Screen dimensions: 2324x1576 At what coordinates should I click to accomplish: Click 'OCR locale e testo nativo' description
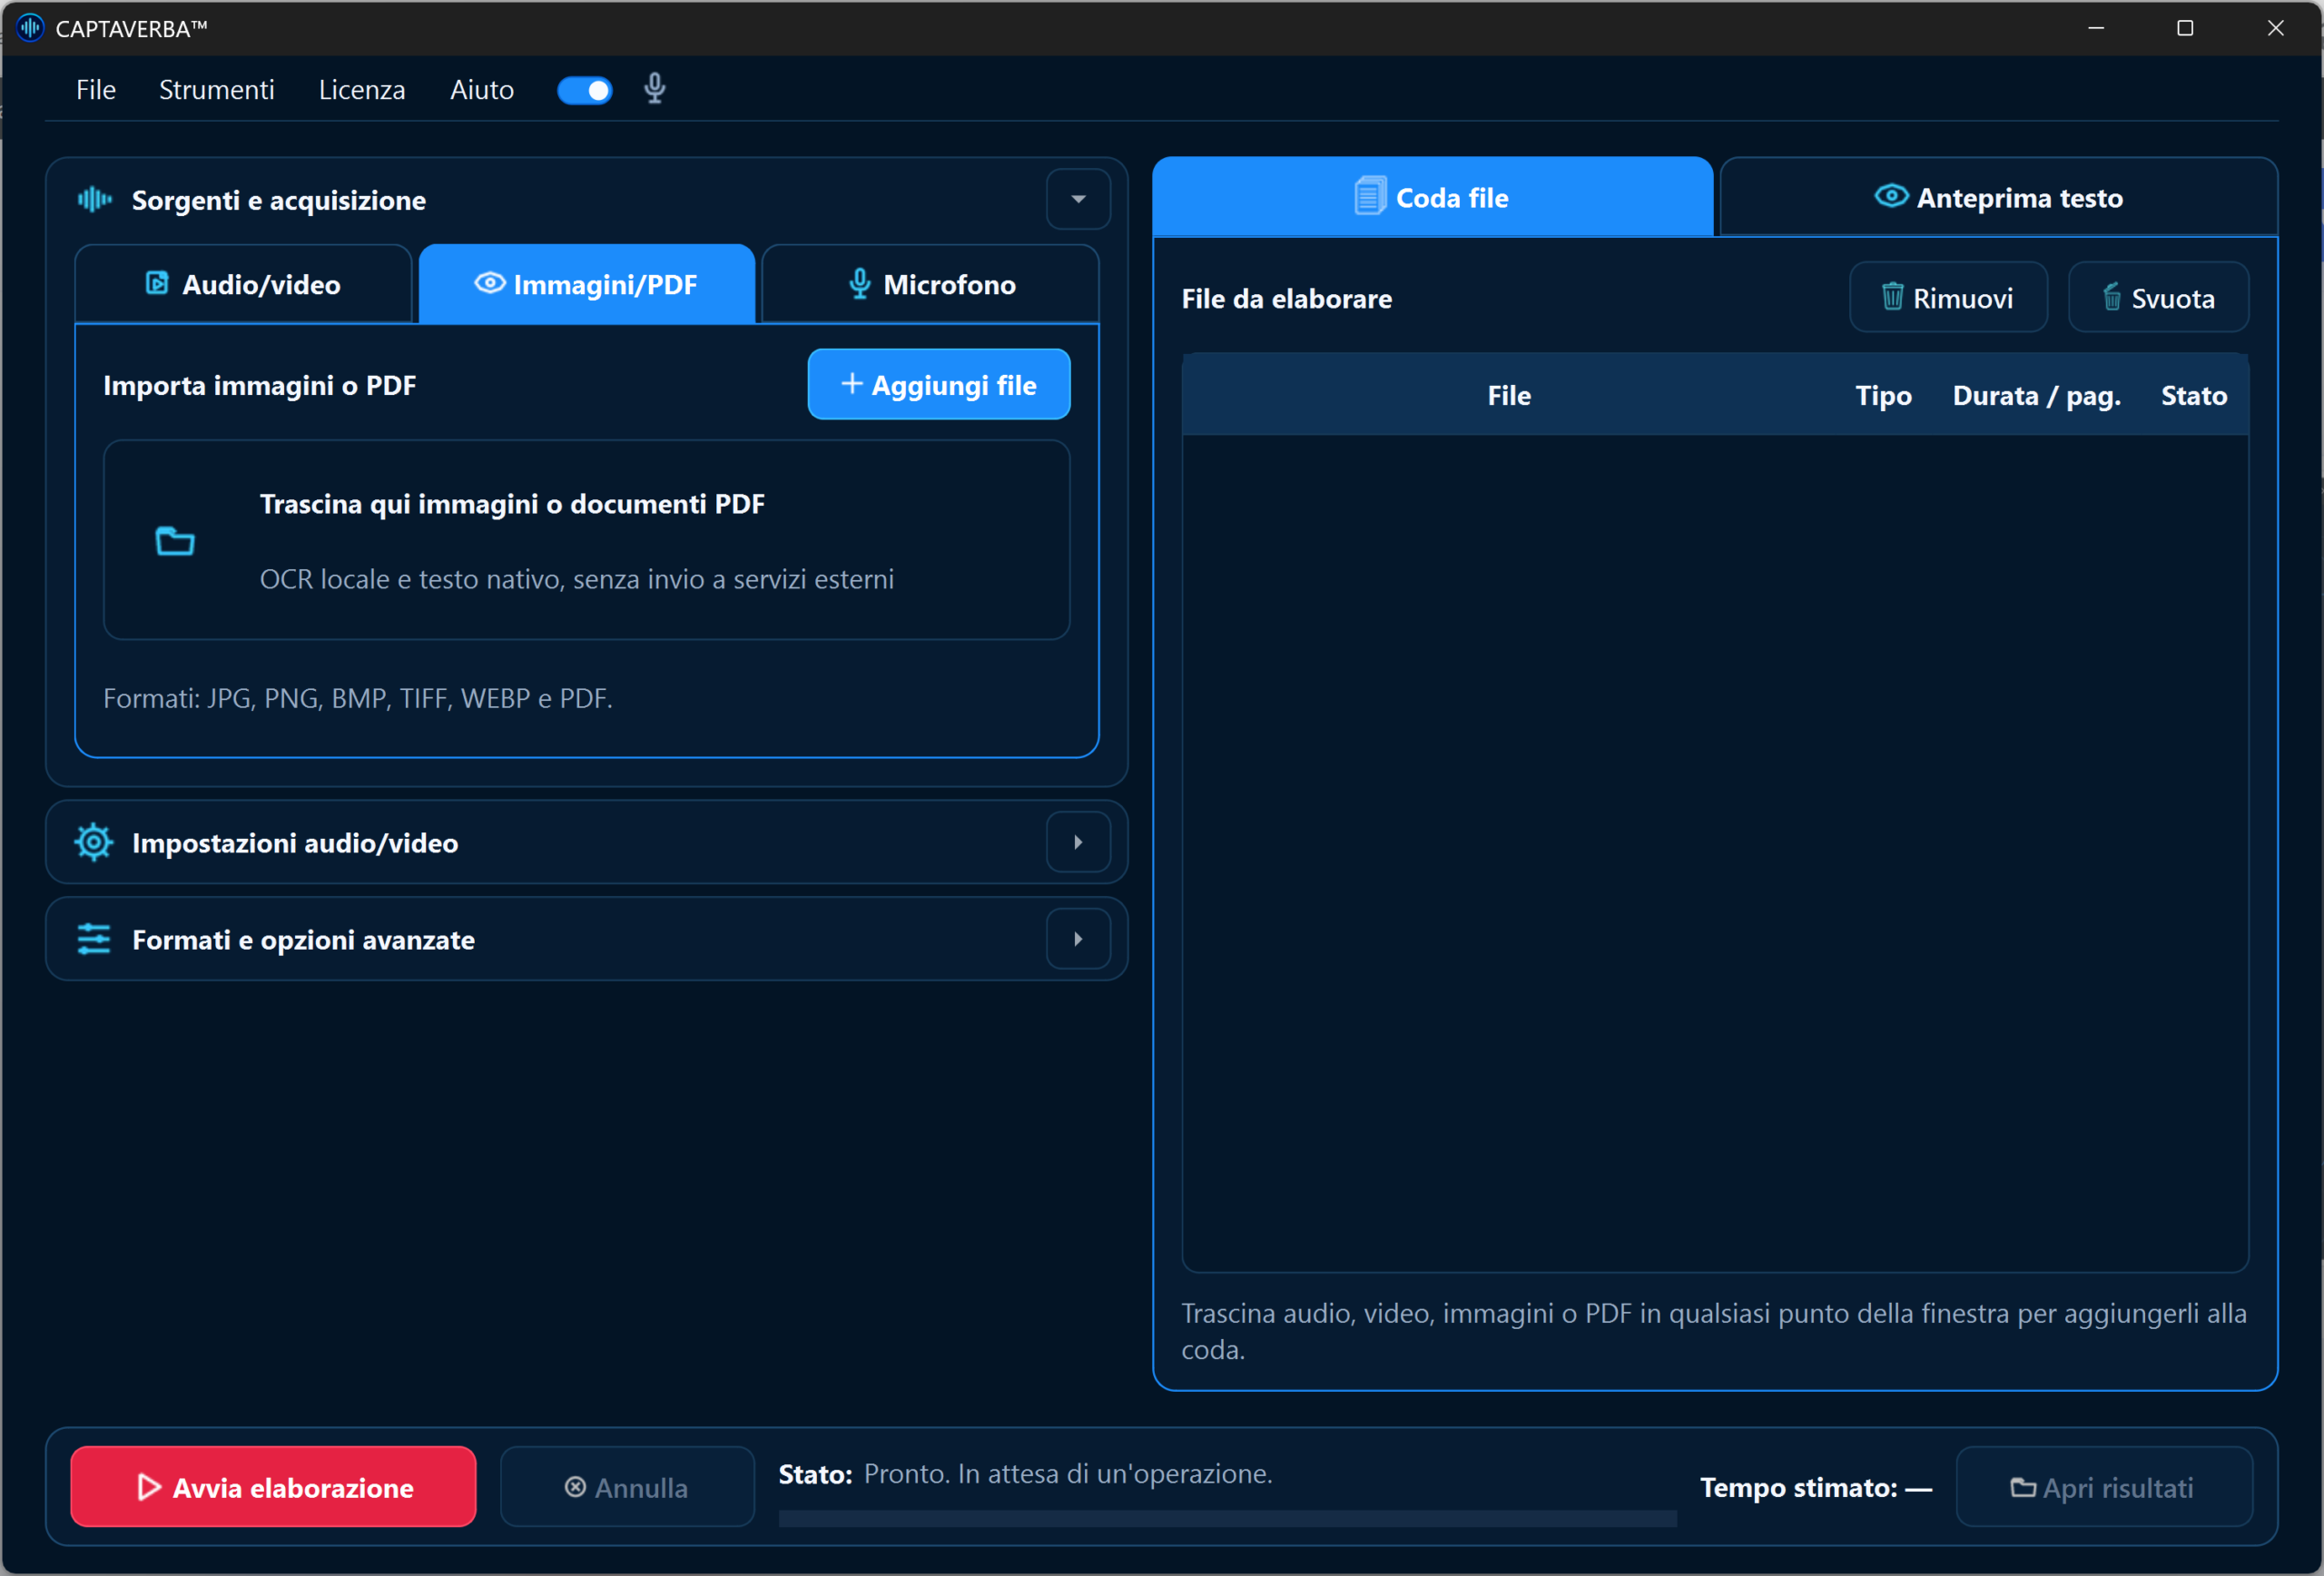pyautogui.click(x=577, y=578)
